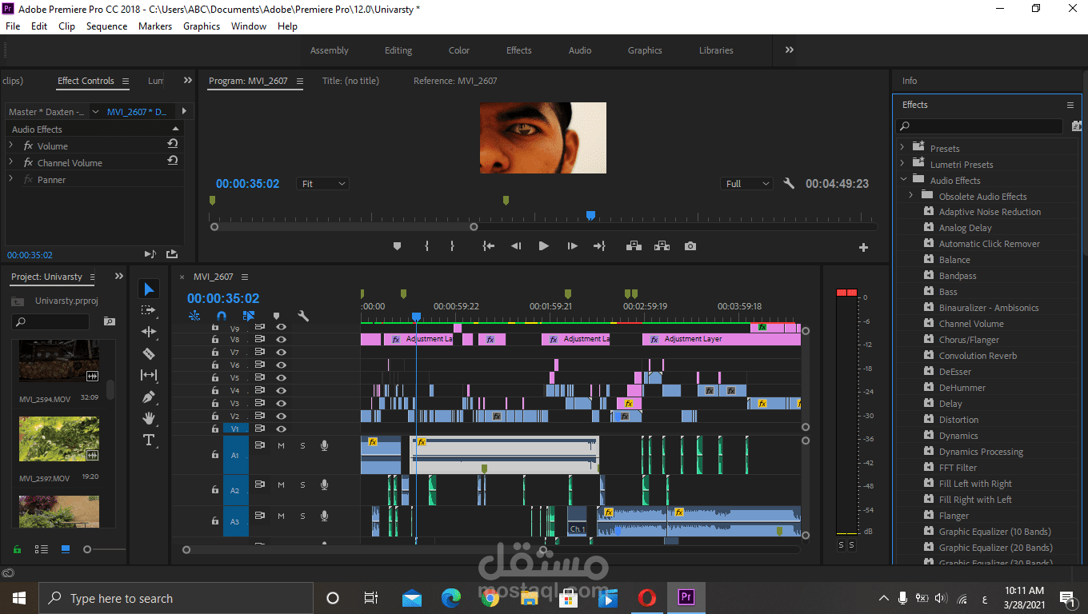
Task: Hide track V8 using its eye icon
Action: [x=281, y=340]
